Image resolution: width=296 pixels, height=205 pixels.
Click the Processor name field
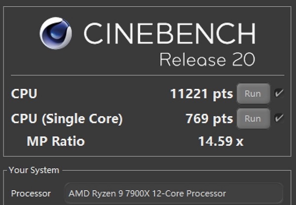click(x=174, y=193)
